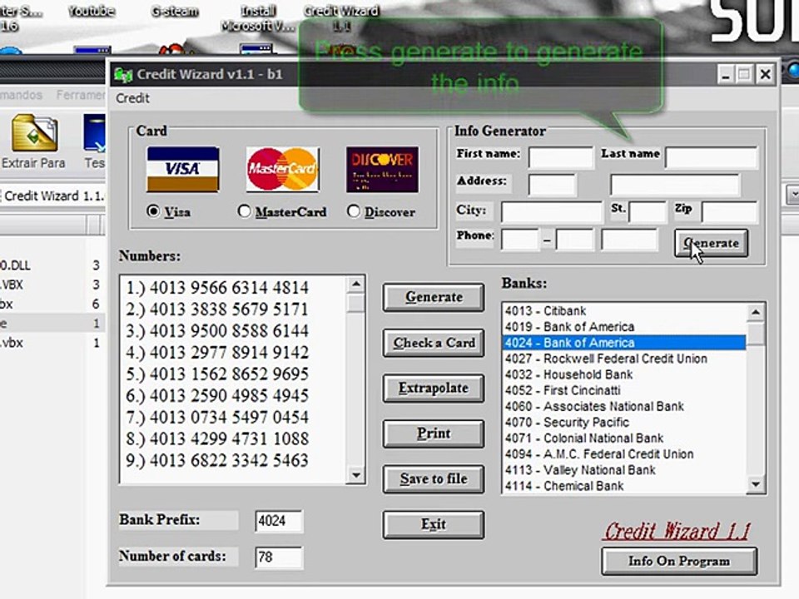The width and height of the screenshot is (799, 599).
Task: Select '4027 - Rockwell Federal Credit Union'
Action: (623, 359)
